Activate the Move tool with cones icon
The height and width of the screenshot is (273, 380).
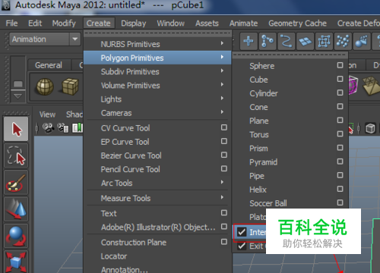tap(16, 209)
